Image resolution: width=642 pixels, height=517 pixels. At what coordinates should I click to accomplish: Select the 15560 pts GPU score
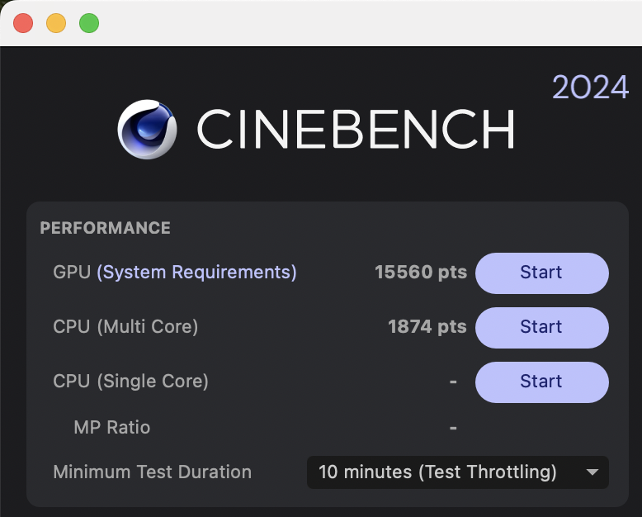click(421, 272)
